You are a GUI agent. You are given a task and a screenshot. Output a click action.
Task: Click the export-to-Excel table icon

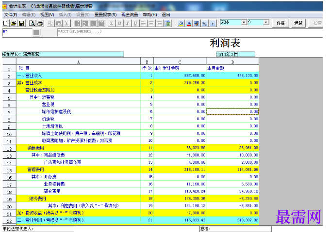[x=167, y=23]
